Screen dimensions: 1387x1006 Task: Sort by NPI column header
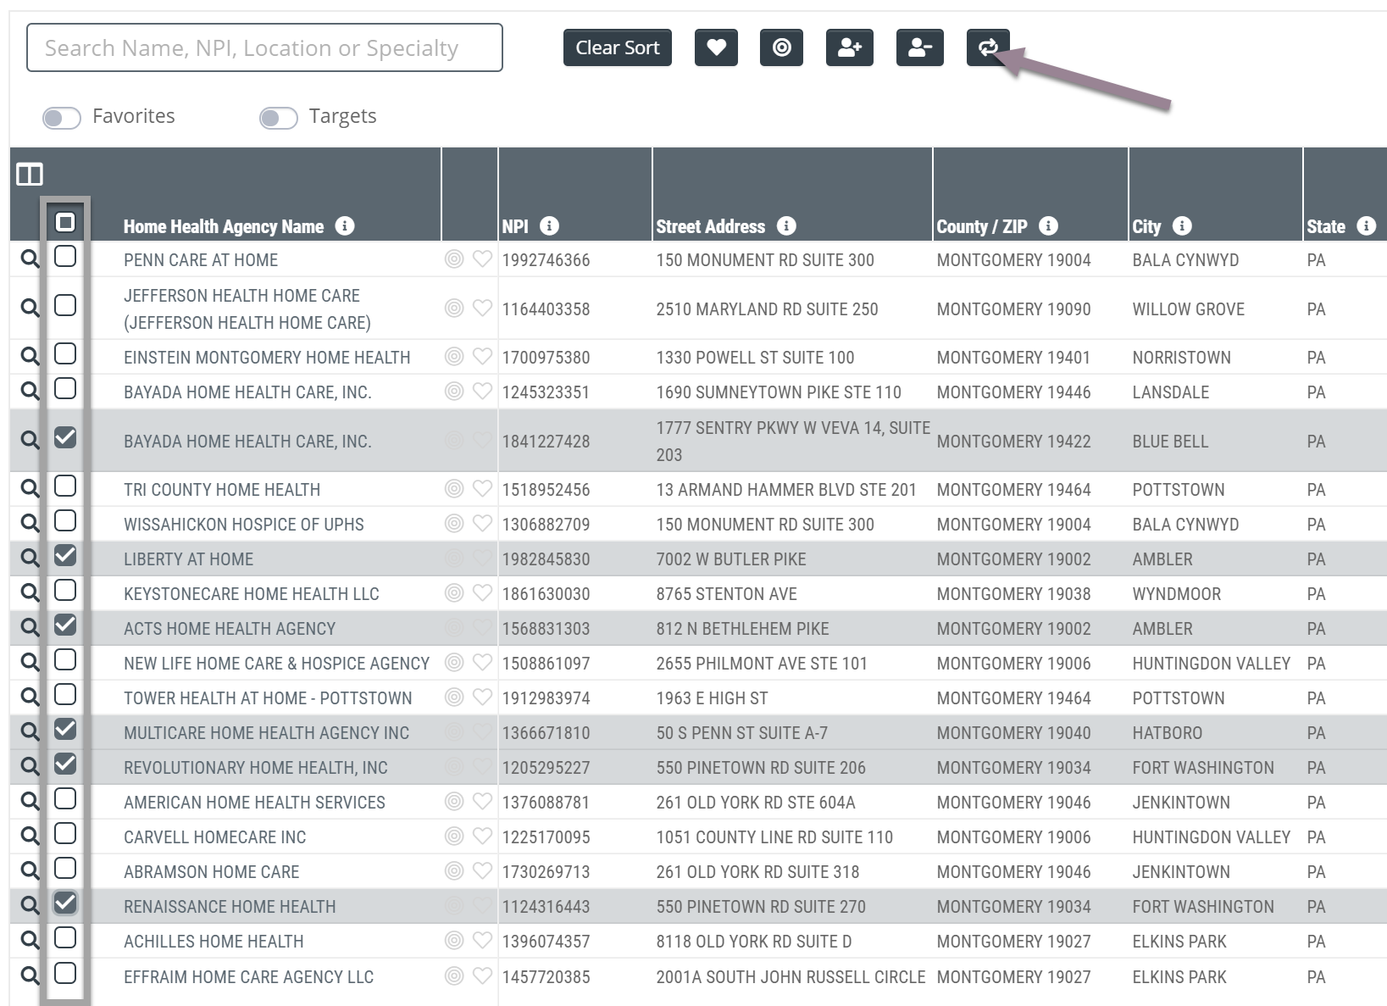(x=515, y=226)
